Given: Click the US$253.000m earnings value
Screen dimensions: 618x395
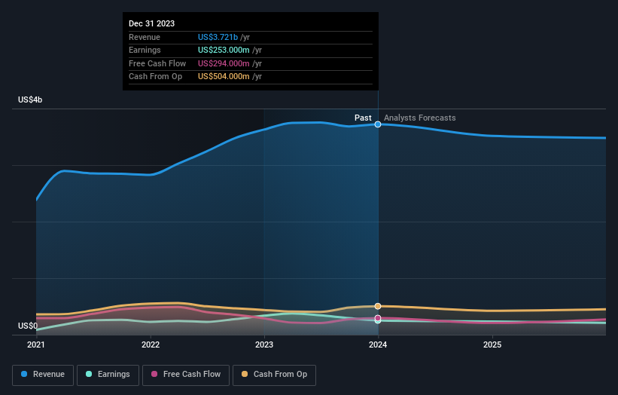Looking at the screenshot, I should click(224, 50).
